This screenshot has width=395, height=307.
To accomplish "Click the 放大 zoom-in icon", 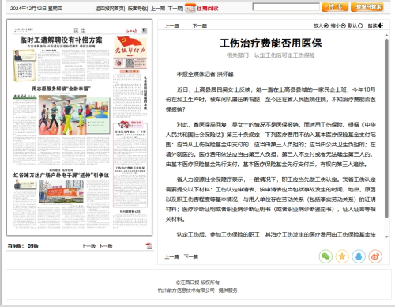I will coord(326,25).
